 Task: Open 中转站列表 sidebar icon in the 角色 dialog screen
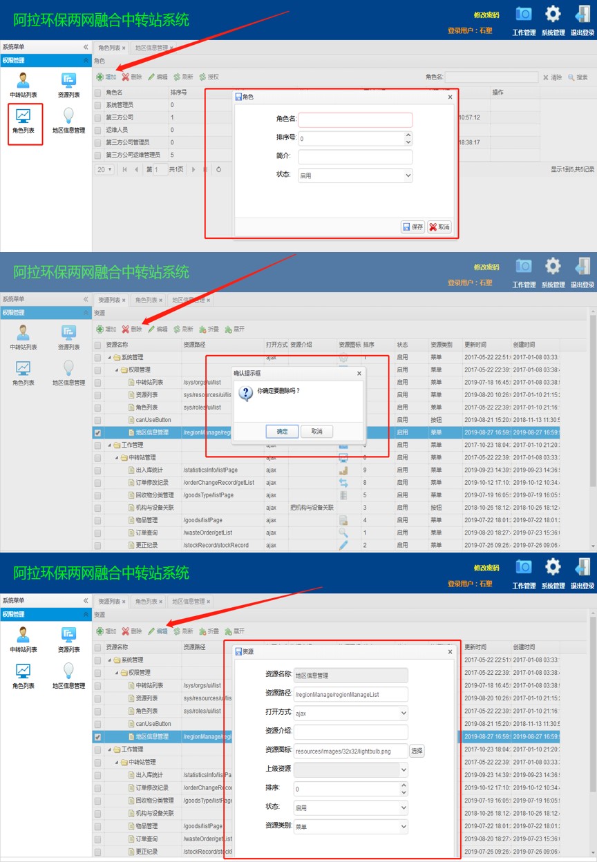pyautogui.click(x=23, y=86)
